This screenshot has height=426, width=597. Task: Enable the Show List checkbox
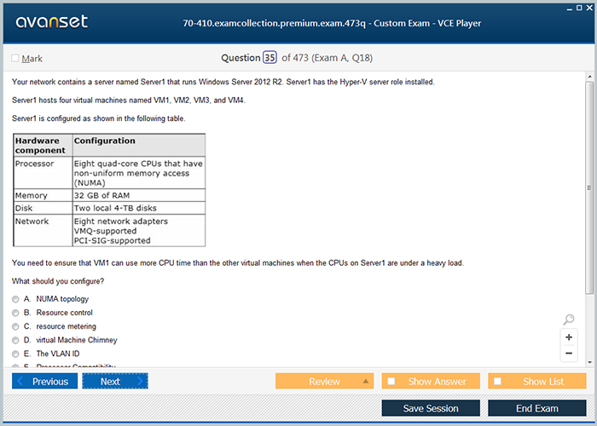[498, 382]
